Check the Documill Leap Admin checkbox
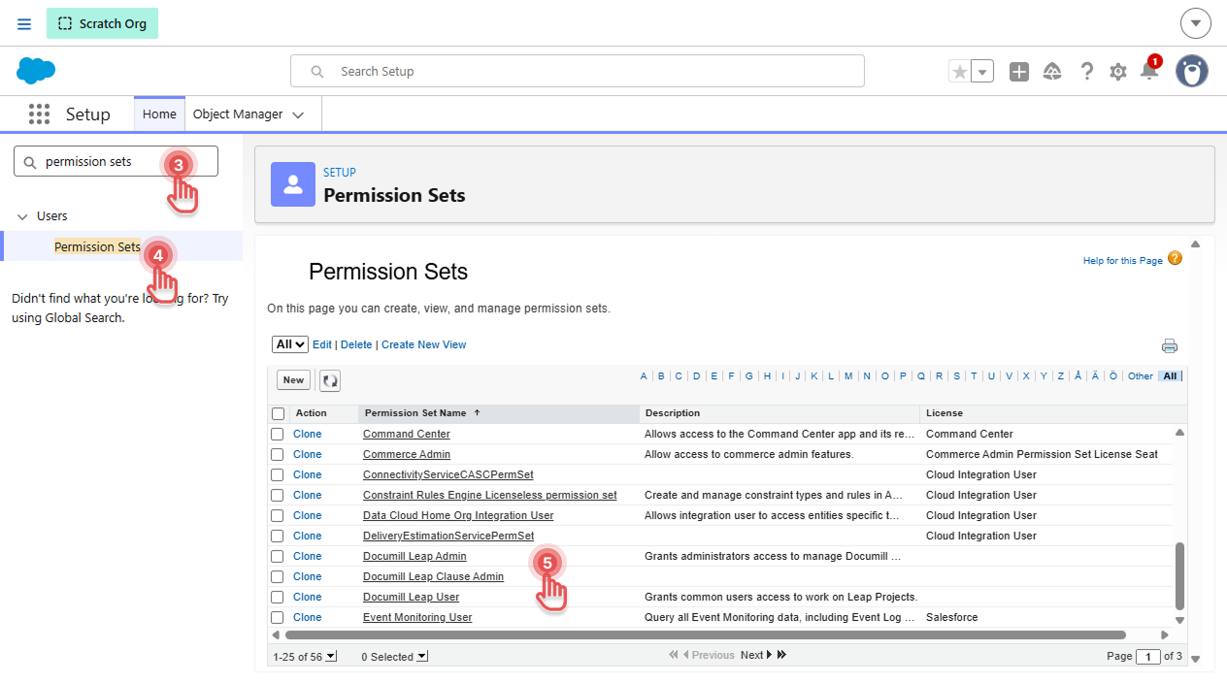Image resolution: width=1227 pixels, height=684 pixels. click(278, 556)
